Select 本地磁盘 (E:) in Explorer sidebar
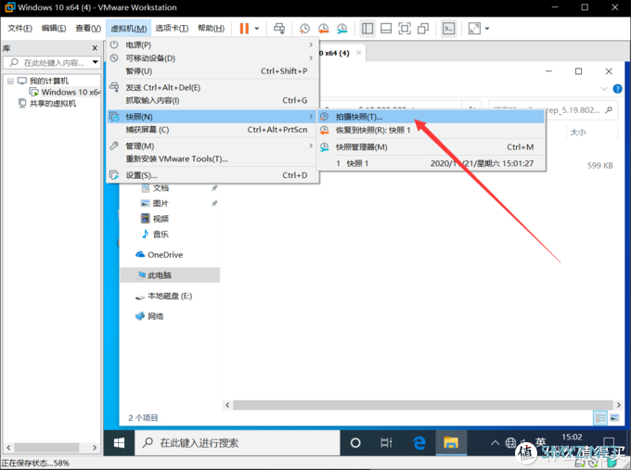631x470 pixels. [x=164, y=297]
